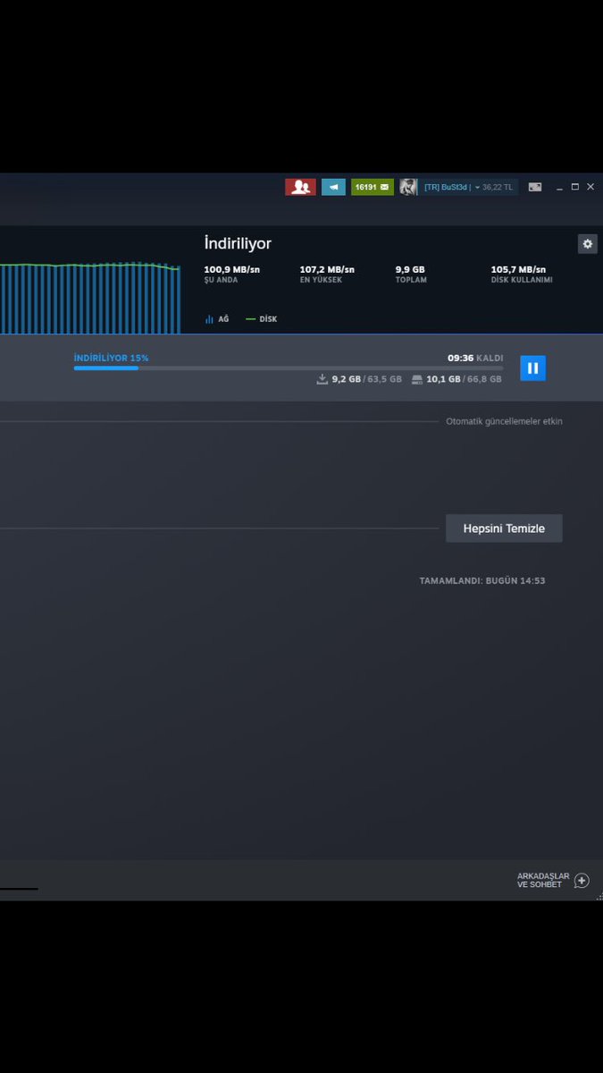Screen dimensions: 603x1073
Task: Click the profile avatar picture
Action: point(408,187)
